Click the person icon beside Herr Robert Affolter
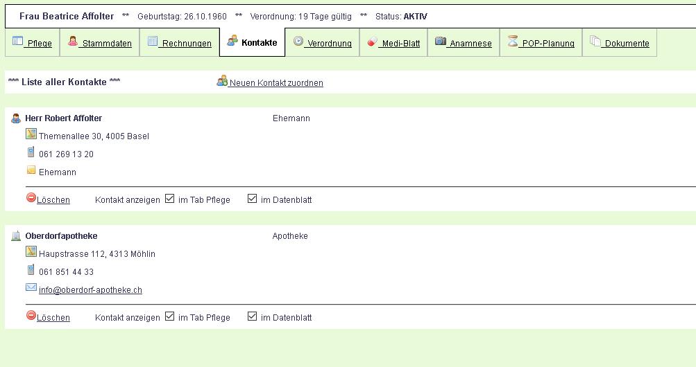This screenshot has width=696, height=367. (x=16, y=118)
